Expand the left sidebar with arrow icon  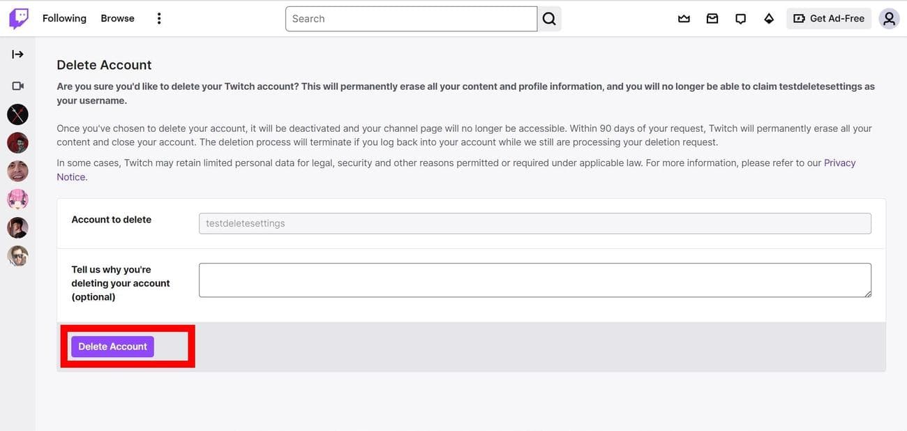click(17, 54)
